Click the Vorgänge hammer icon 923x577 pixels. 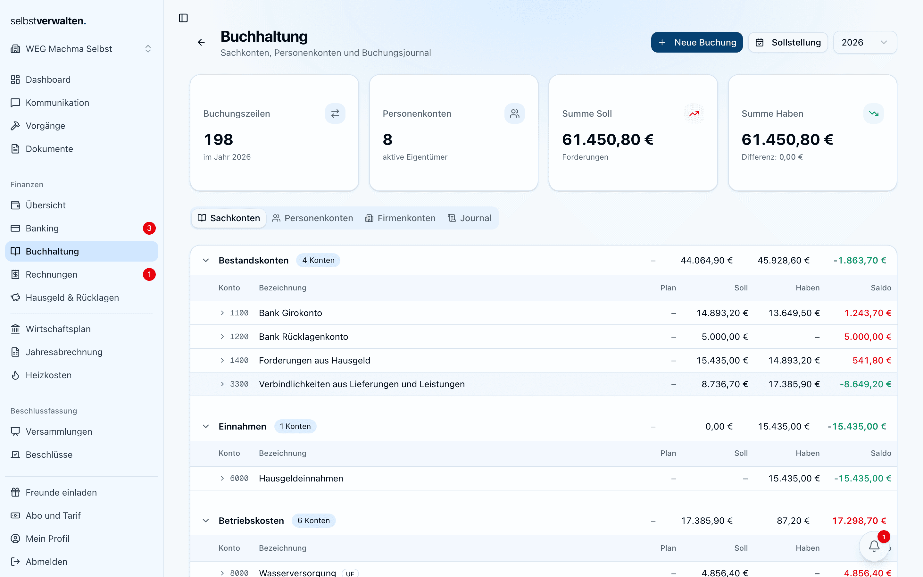[x=15, y=126]
